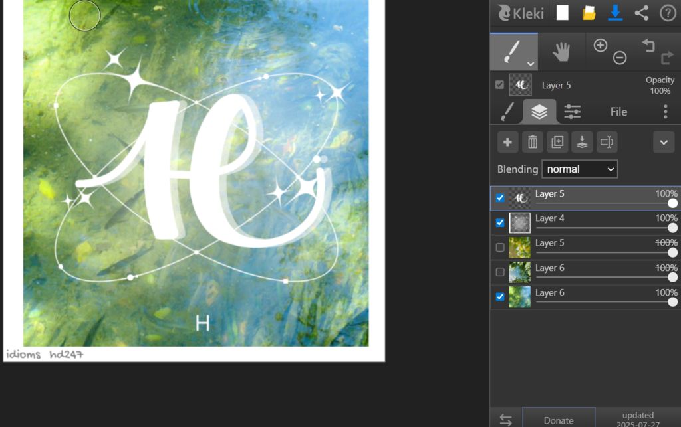Open the File tab
Viewport: 681px width, 427px height.
pyautogui.click(x=618, y=112)
